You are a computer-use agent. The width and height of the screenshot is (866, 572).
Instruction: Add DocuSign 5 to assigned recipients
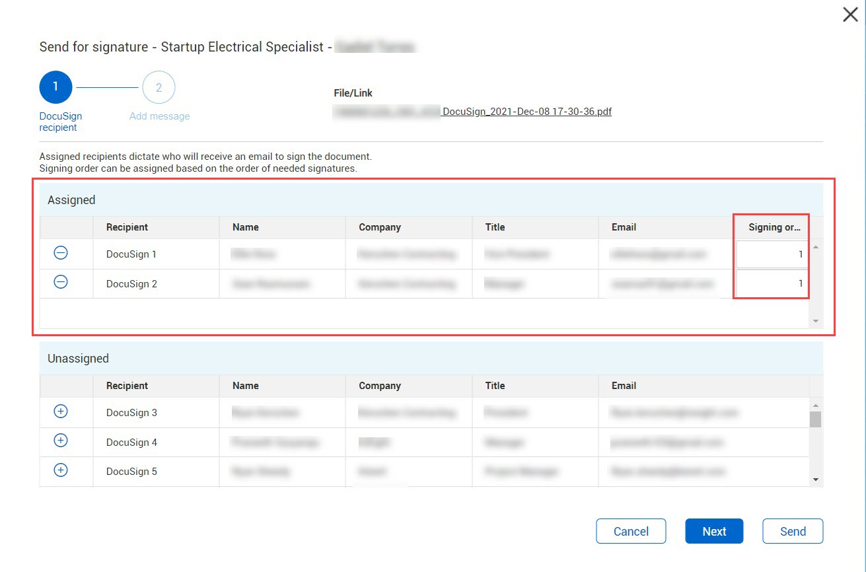60,470
